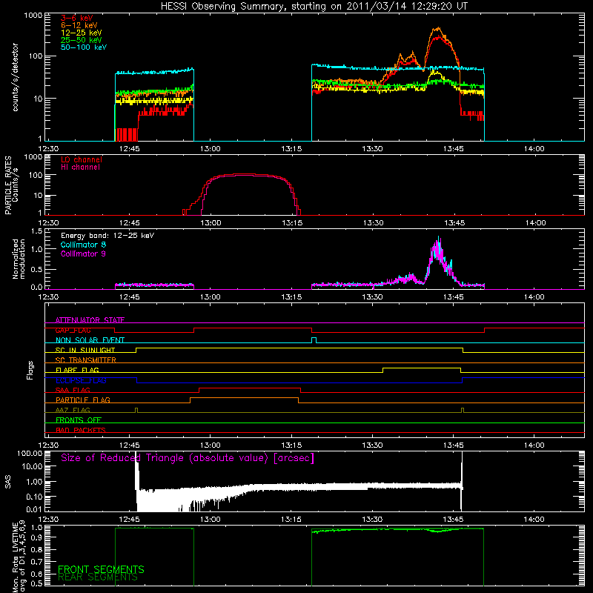This screenshot has width=593, height=593.
Task: Click the SC_TRANSMITTER flag label
Action: coord(85,360)
